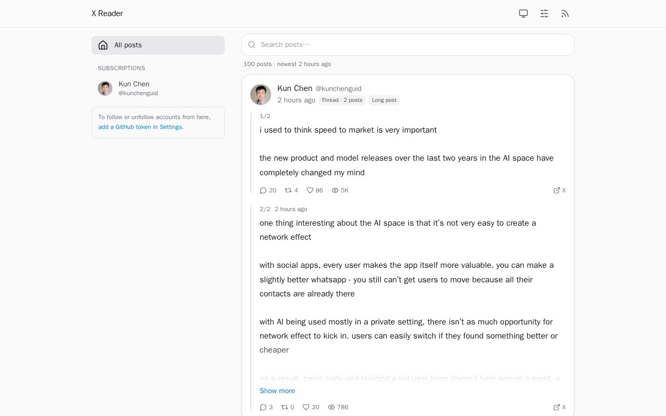
Task: Toggle the display theme monitor icon
Action: [523, 14]
